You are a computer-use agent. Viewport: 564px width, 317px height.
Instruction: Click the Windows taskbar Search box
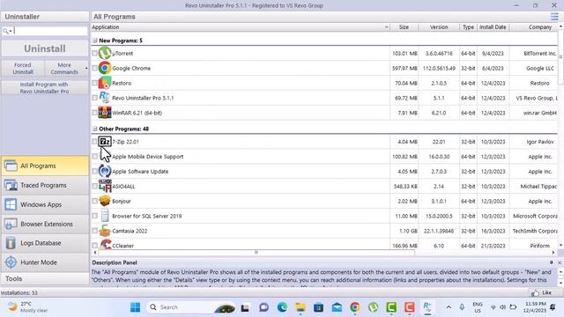(x=190, y=307)
